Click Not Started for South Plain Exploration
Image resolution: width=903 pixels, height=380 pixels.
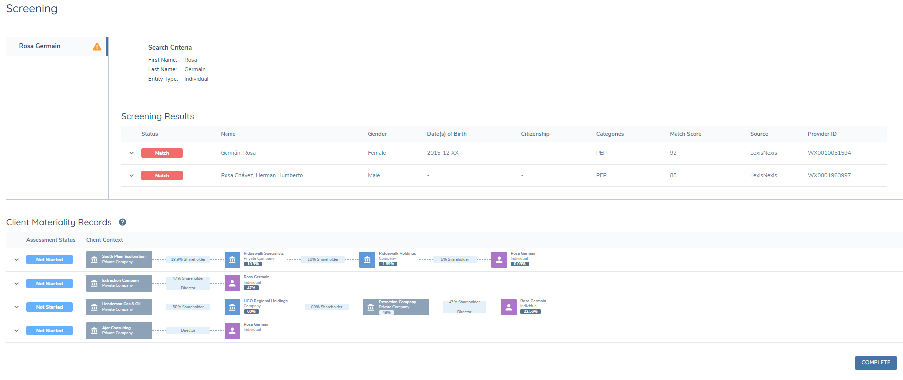(49, 260)
